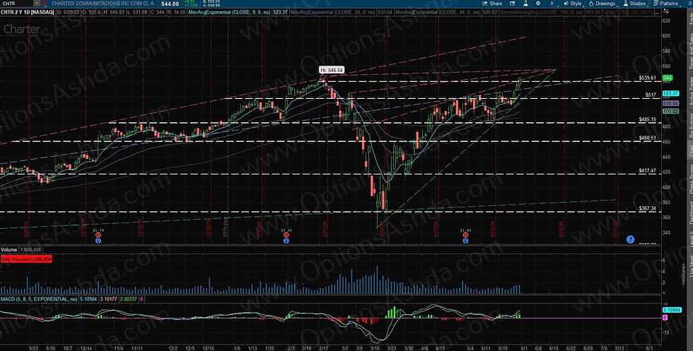
Task: Click the MACD (5, 8, 5, EXPONENTIAL) study label
Action: pos(39,299)
